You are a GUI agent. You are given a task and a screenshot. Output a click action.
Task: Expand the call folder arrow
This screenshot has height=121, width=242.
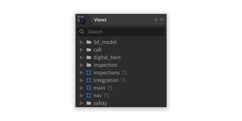click(81, 50)
